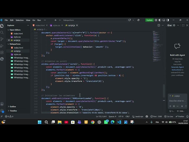Open Windows Start menu
189x142 pixels.
[40, 122]
